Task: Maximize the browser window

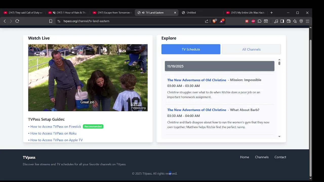Action: [298, 13]
